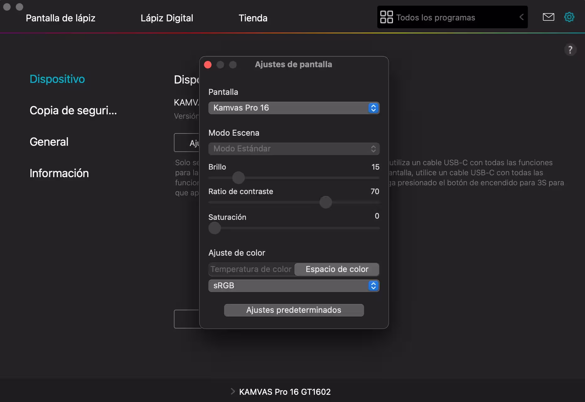Viewport: 585px width, 402px height.
Task: Click the contrast value 70
Action: tap(375, 192)
